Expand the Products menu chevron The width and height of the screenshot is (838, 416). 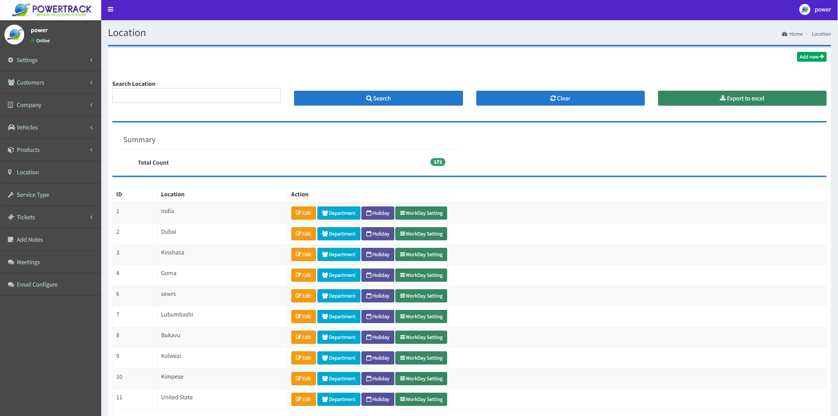[x=92, y=150]
